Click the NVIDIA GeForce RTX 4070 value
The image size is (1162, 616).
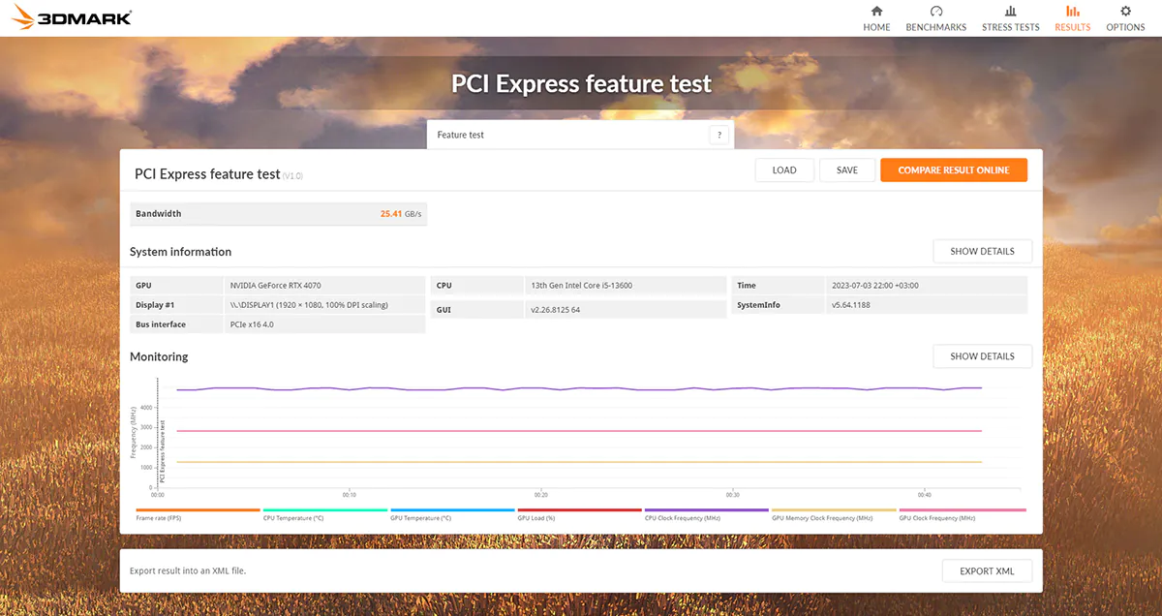pyautogui.click(x=275, y=286)
